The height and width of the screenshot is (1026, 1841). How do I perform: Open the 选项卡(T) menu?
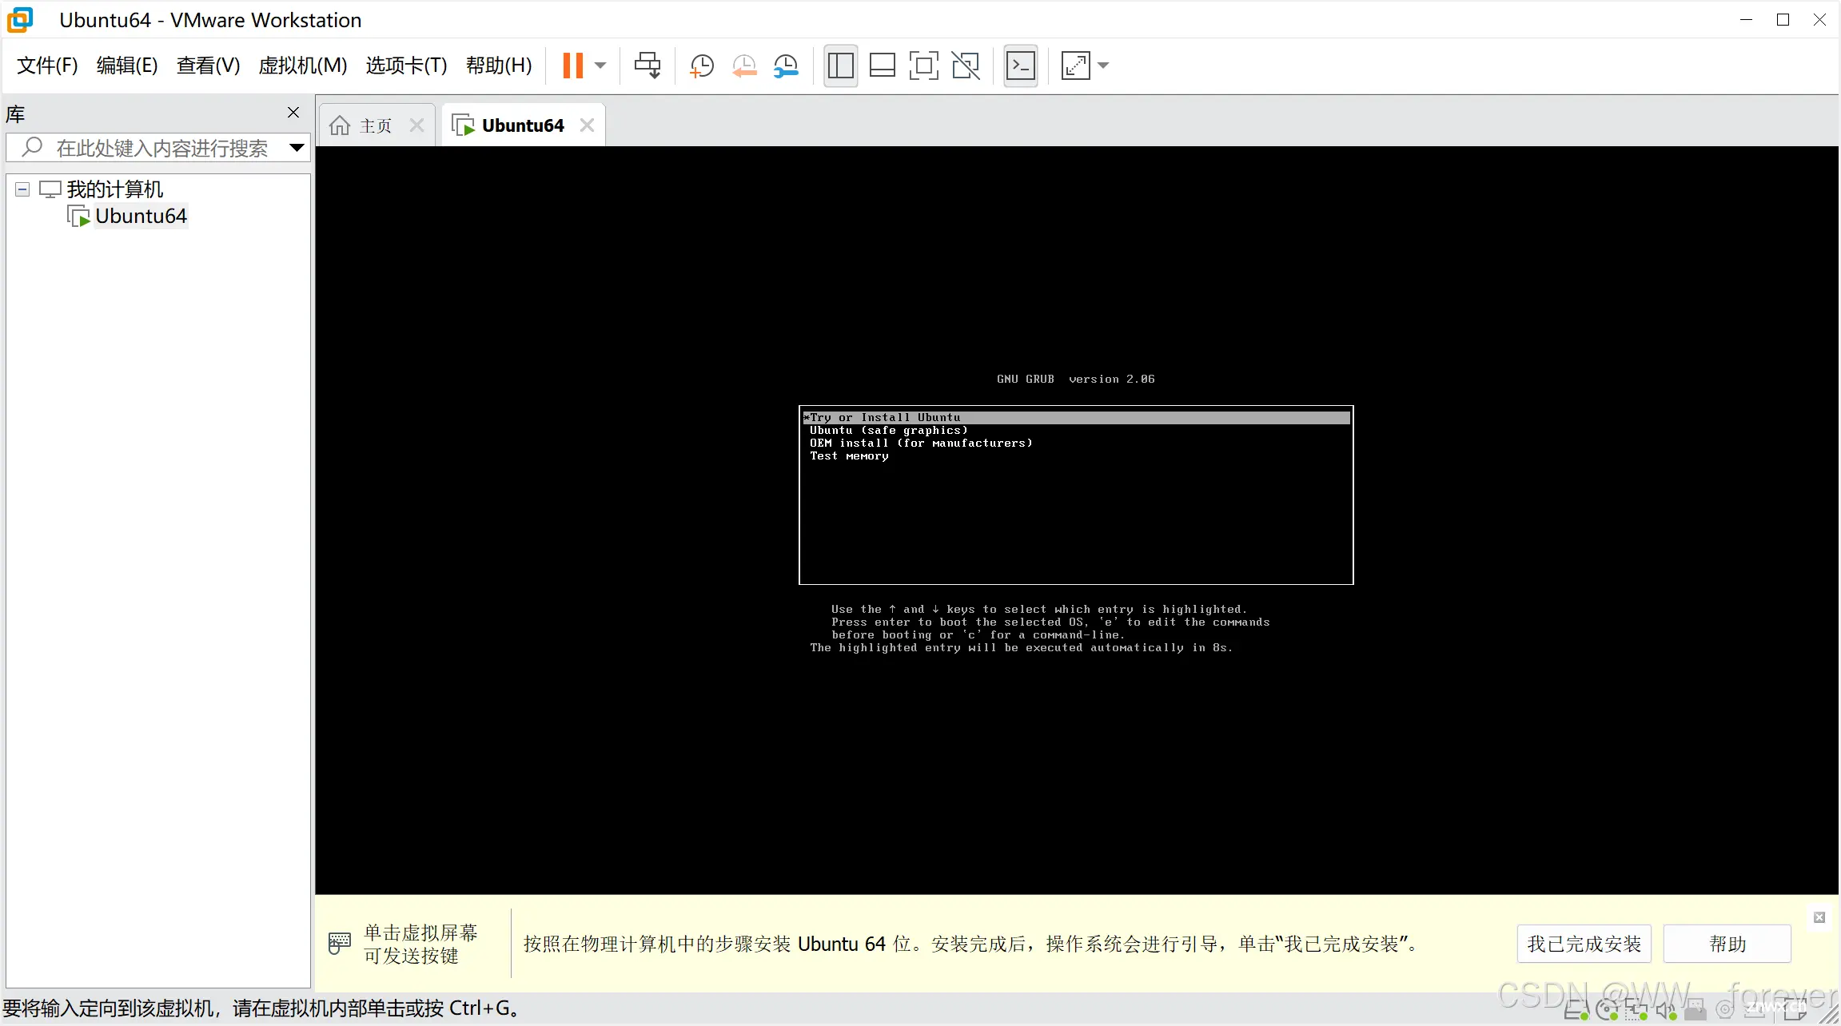pyautogui.click(x=406, y=66)
